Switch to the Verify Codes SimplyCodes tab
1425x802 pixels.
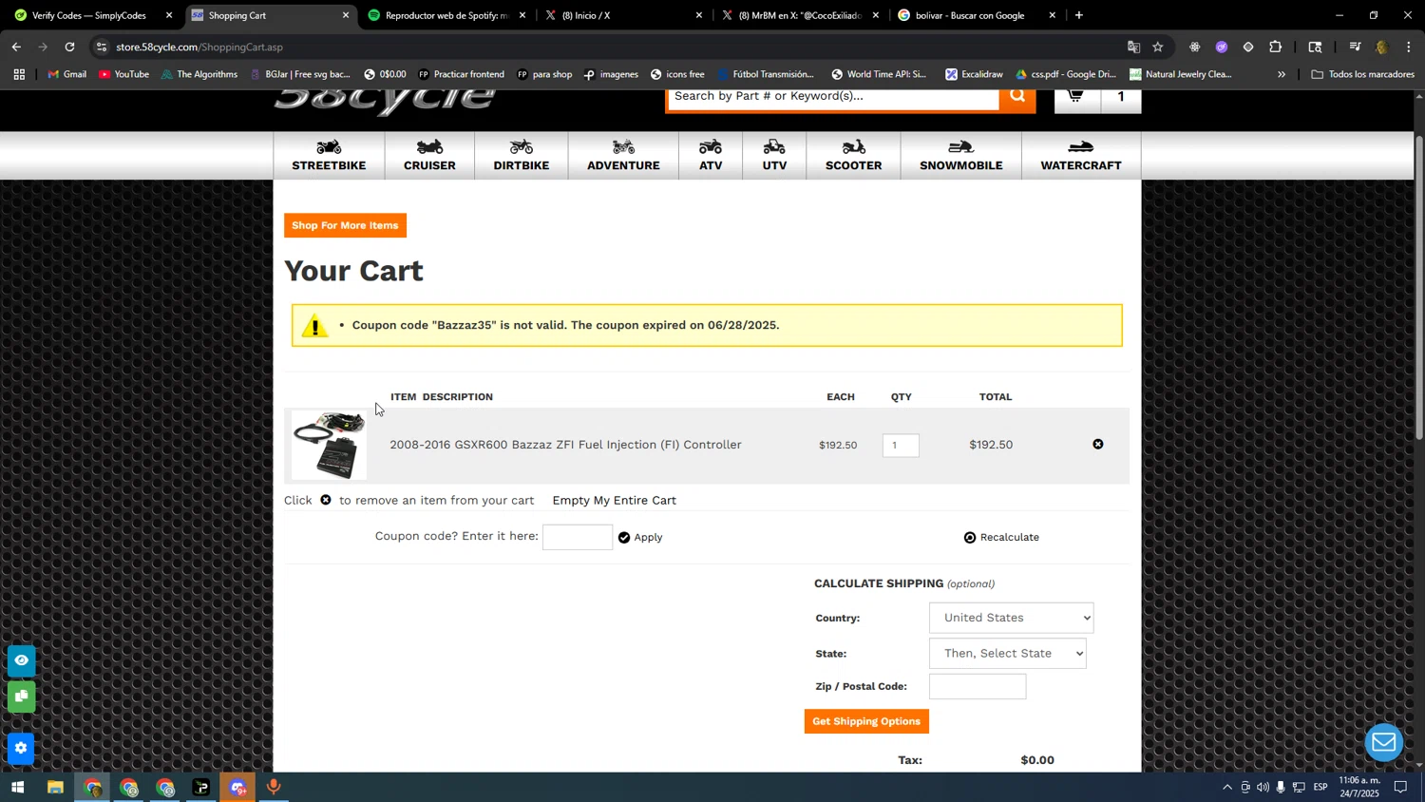click(90, 15)
